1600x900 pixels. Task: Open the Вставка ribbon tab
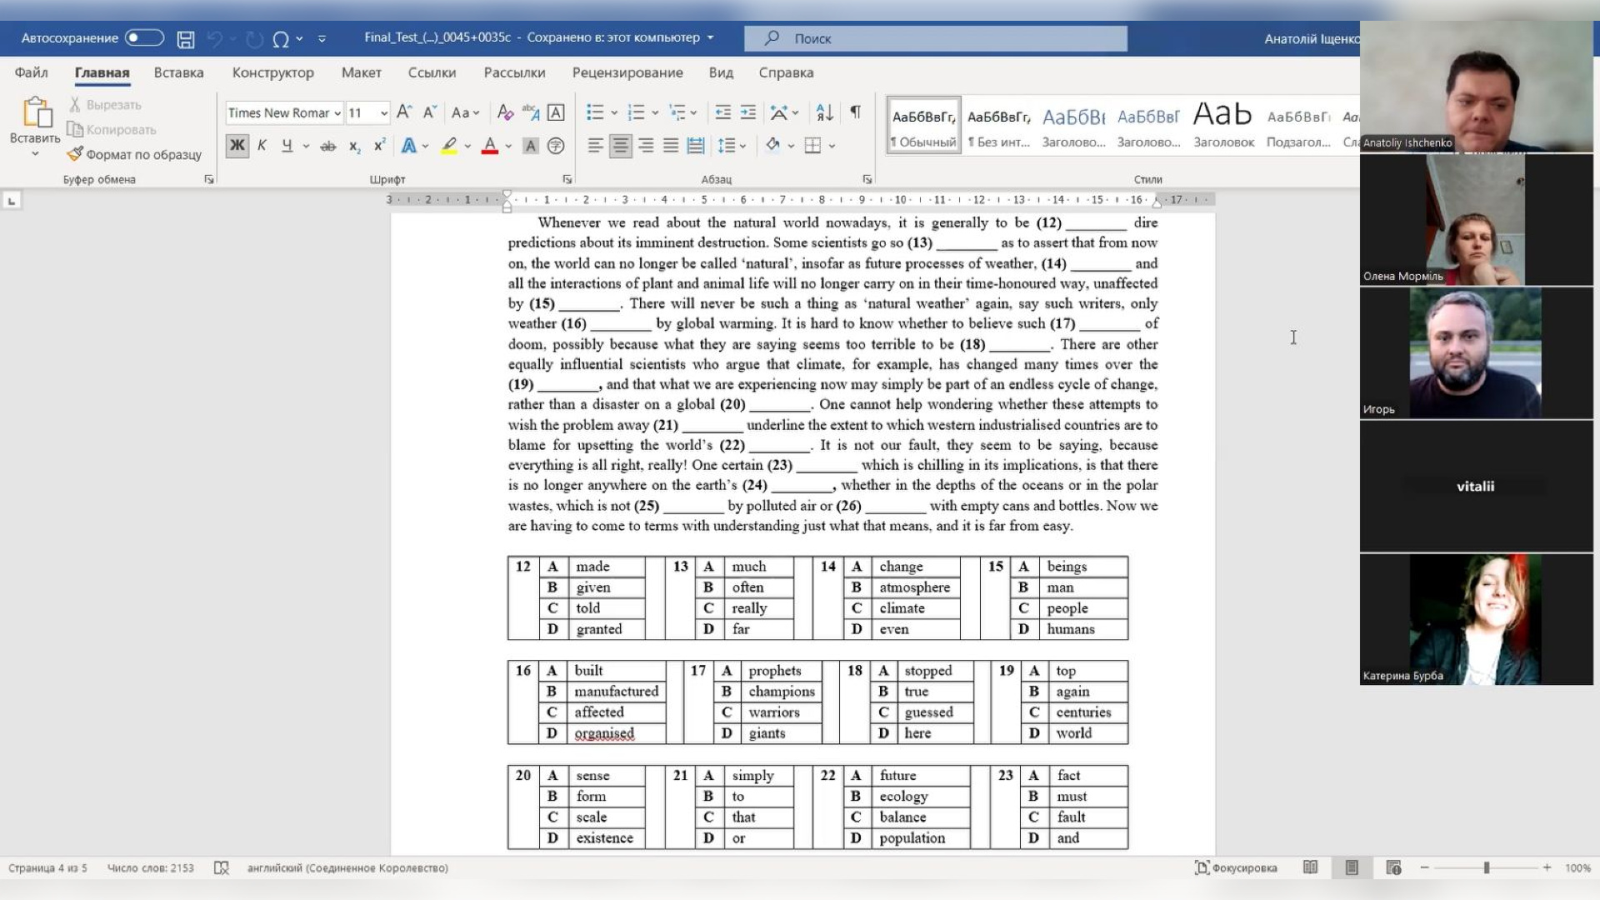pos(178,72)
